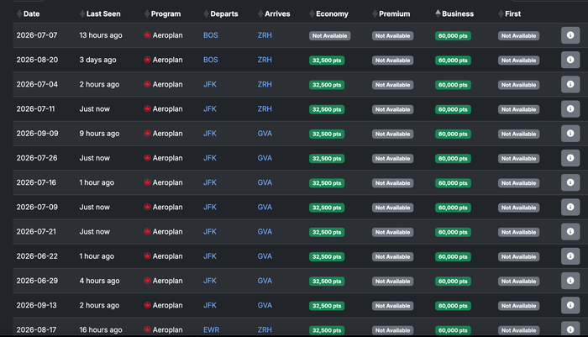The width and height of the screenshot is (588, 337).
Task: Click Economy Not Available badge on 2026-07-07
Action: [329, 35]
